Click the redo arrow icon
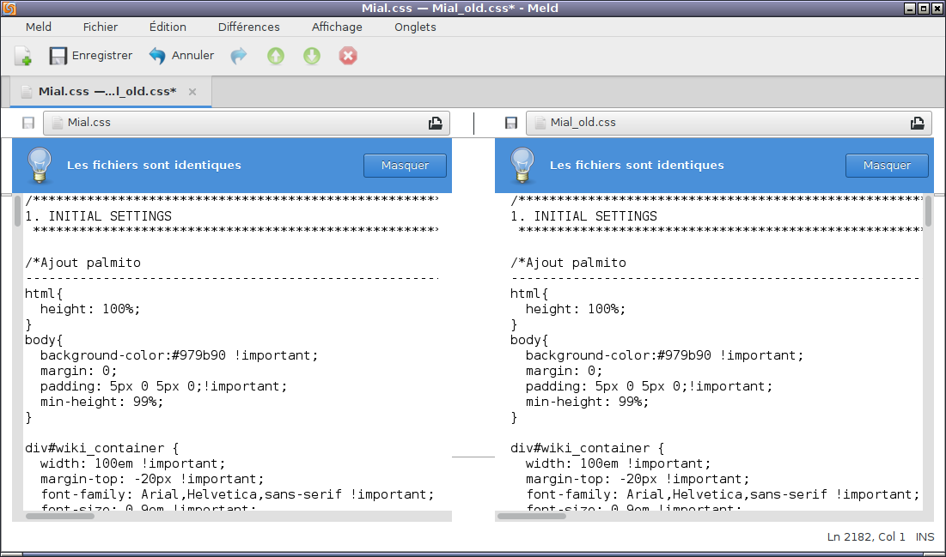This screenshot has height=557, width=946. point(239,56)
